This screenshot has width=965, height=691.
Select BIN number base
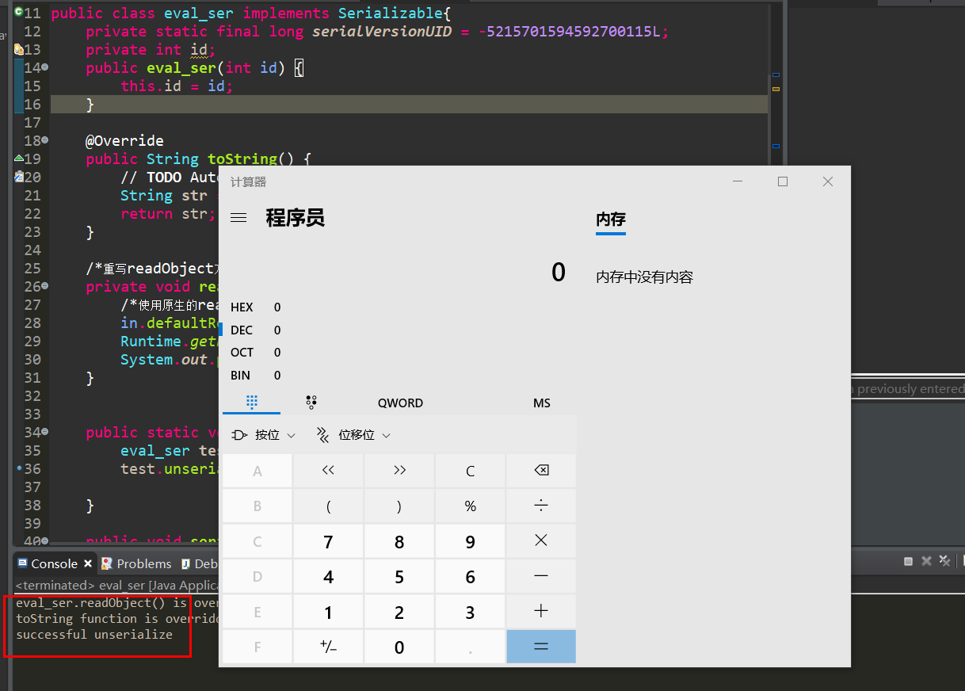(255, 375)
